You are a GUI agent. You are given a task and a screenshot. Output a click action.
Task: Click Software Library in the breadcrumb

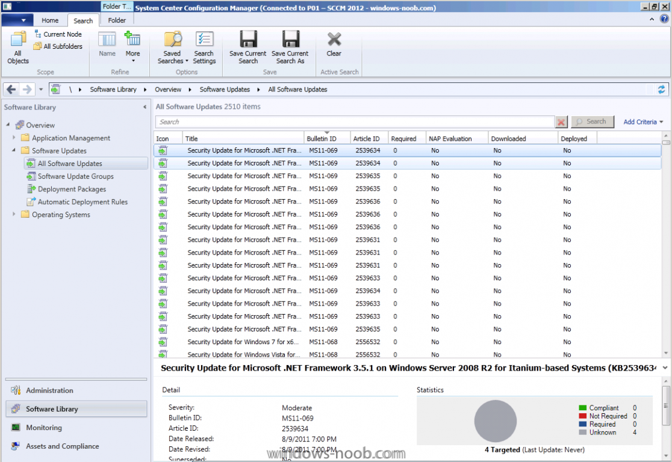pyautogui.click(x=113, y=90)
